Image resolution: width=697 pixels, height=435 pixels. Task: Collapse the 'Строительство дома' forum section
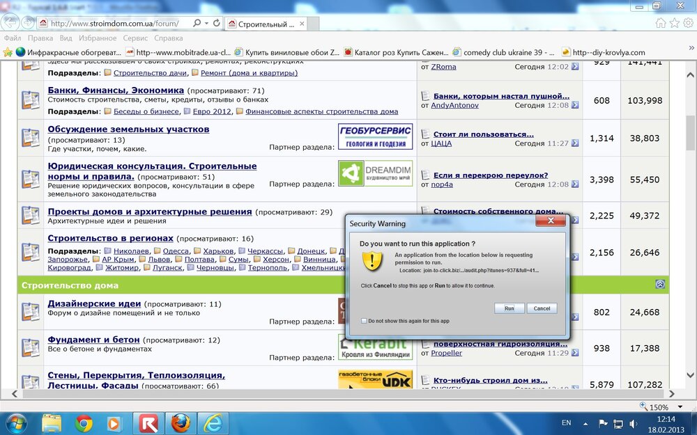[660, 285]
